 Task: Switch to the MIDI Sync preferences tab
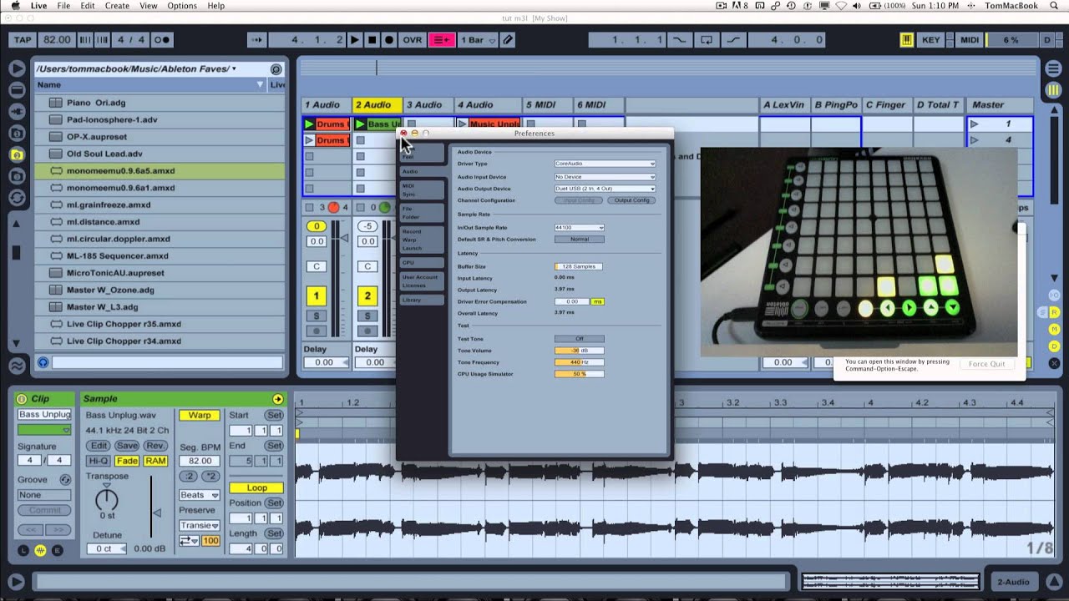421,189
